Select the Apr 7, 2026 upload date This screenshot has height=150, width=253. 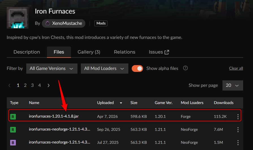pyautogui.click(x=107, y=116)
